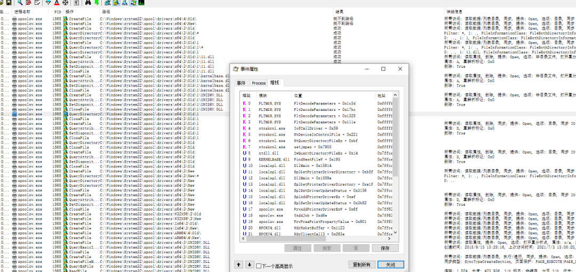Click the stack list horizontal scrollbar right arrow
This screenshot has height=272, width=576.
click(x=390, y=238)
